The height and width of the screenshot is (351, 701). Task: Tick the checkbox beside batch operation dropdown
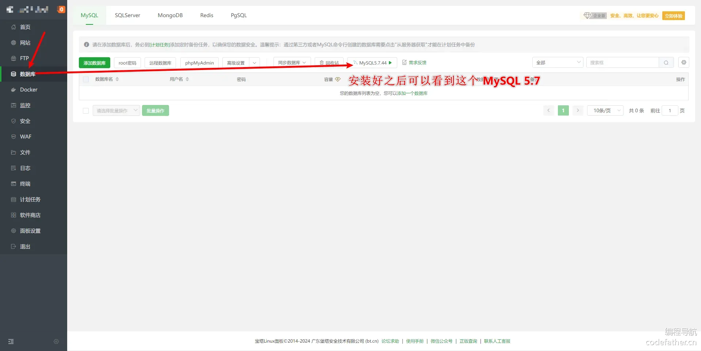pyautogui.click(x=86, y=111)
